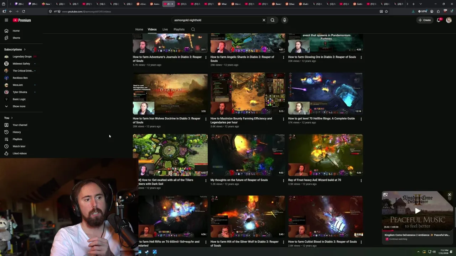Close the Kingdom Come miniplayer
This screenshot has width=456, height=256.
point(450,195)
